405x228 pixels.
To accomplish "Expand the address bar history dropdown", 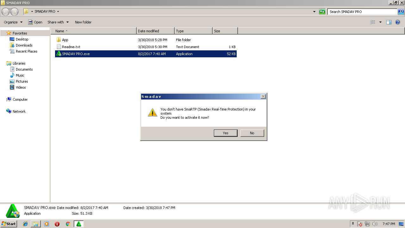I will (314, 12).
